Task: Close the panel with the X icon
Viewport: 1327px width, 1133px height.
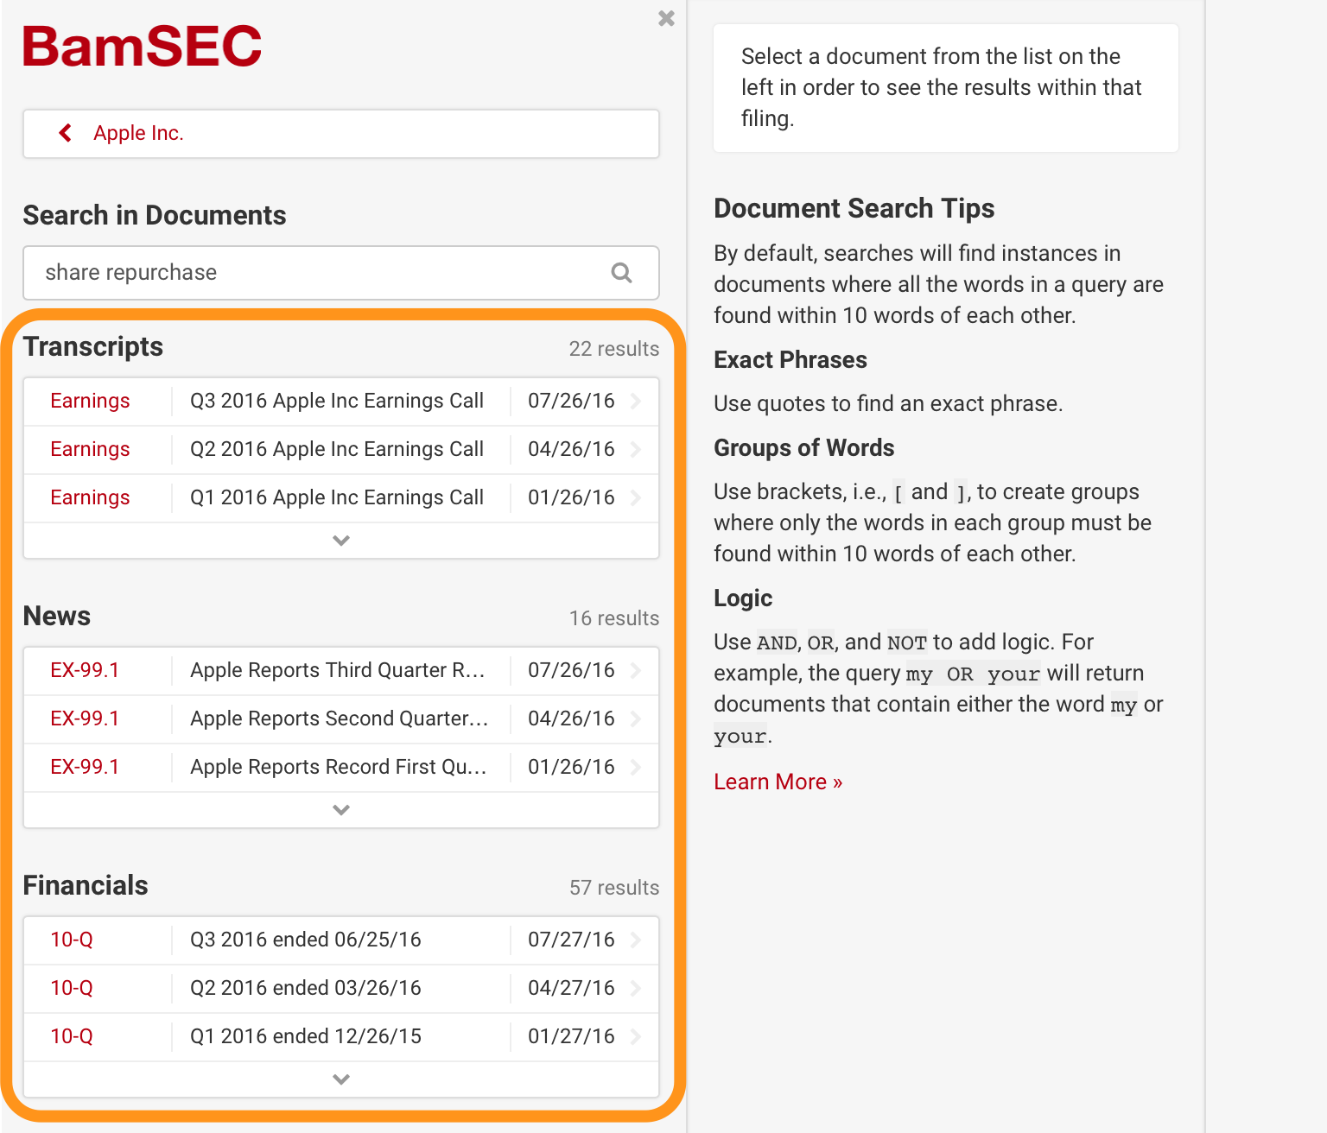Action: point(666,18)
